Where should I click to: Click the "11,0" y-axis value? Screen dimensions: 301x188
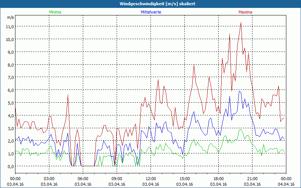point(10,26)
